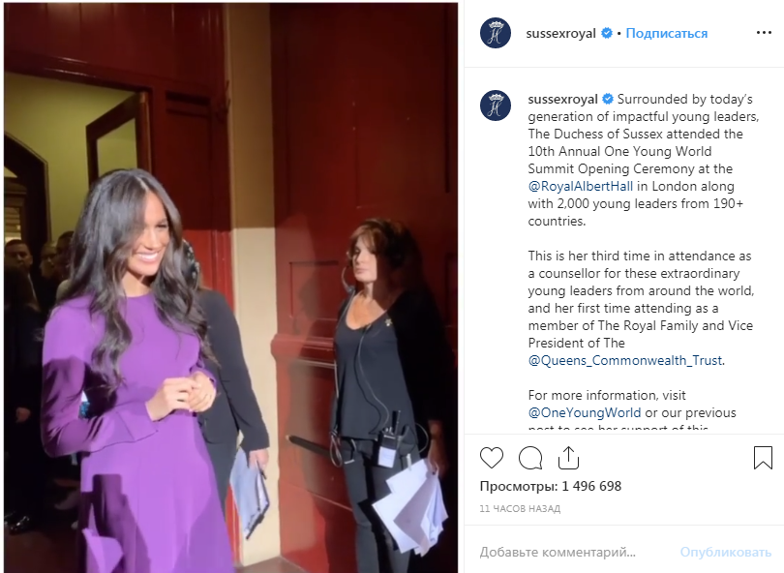Share the post using the upload arrow icon
Screen dimensions: 784x573
pos(568,458)
